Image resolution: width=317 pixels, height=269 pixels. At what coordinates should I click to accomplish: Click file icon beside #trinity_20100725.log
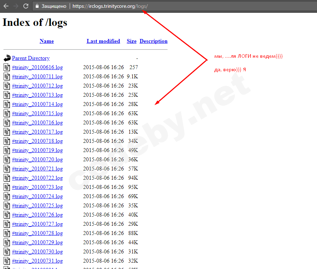click(7, 206)
